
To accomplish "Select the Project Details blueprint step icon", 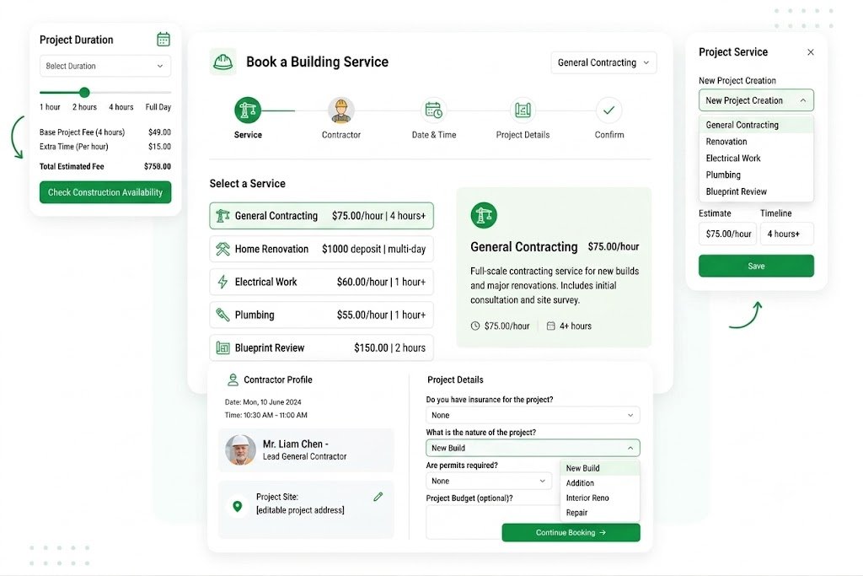I will pos(523,110).
